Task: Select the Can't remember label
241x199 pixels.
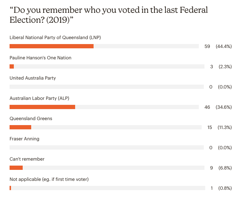Action: click(x=27, y=159)
